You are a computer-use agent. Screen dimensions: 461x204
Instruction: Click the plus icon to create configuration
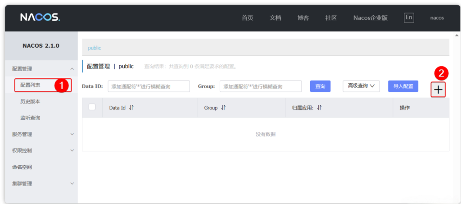pos(438,90)
